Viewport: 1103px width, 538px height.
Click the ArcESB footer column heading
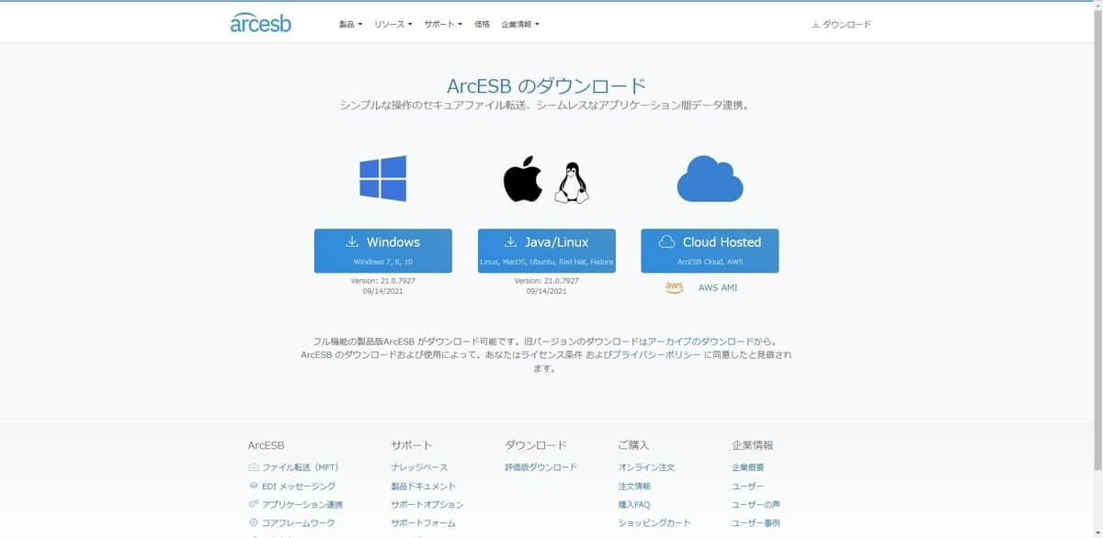266,445
